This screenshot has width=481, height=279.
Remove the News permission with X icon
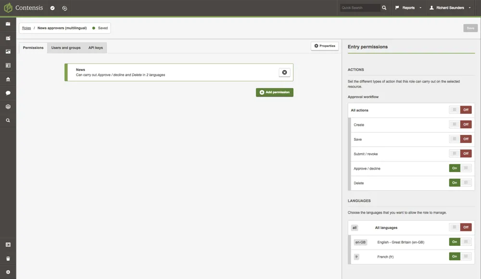click(x=284, y=73)
